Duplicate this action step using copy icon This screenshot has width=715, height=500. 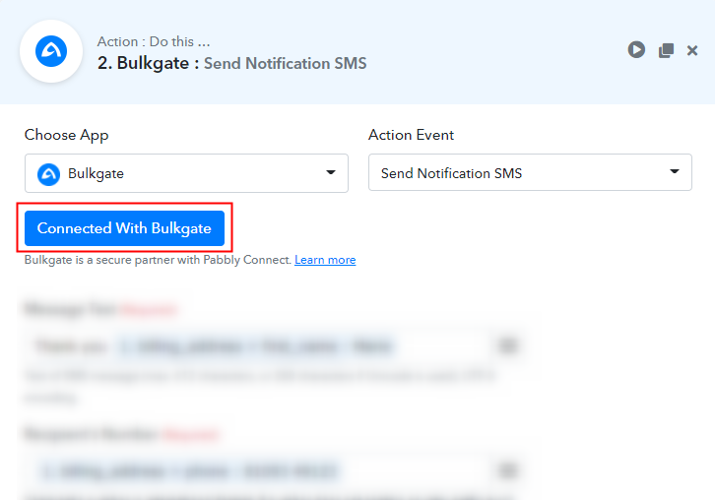click(666, 50)
